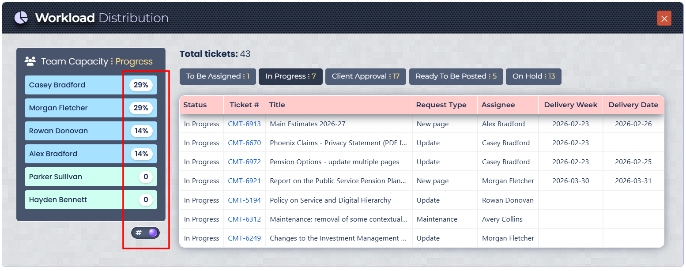686x271 pixels.
Task: Click the pie chart Workload Distribution icon
Action: click(21, 18)
